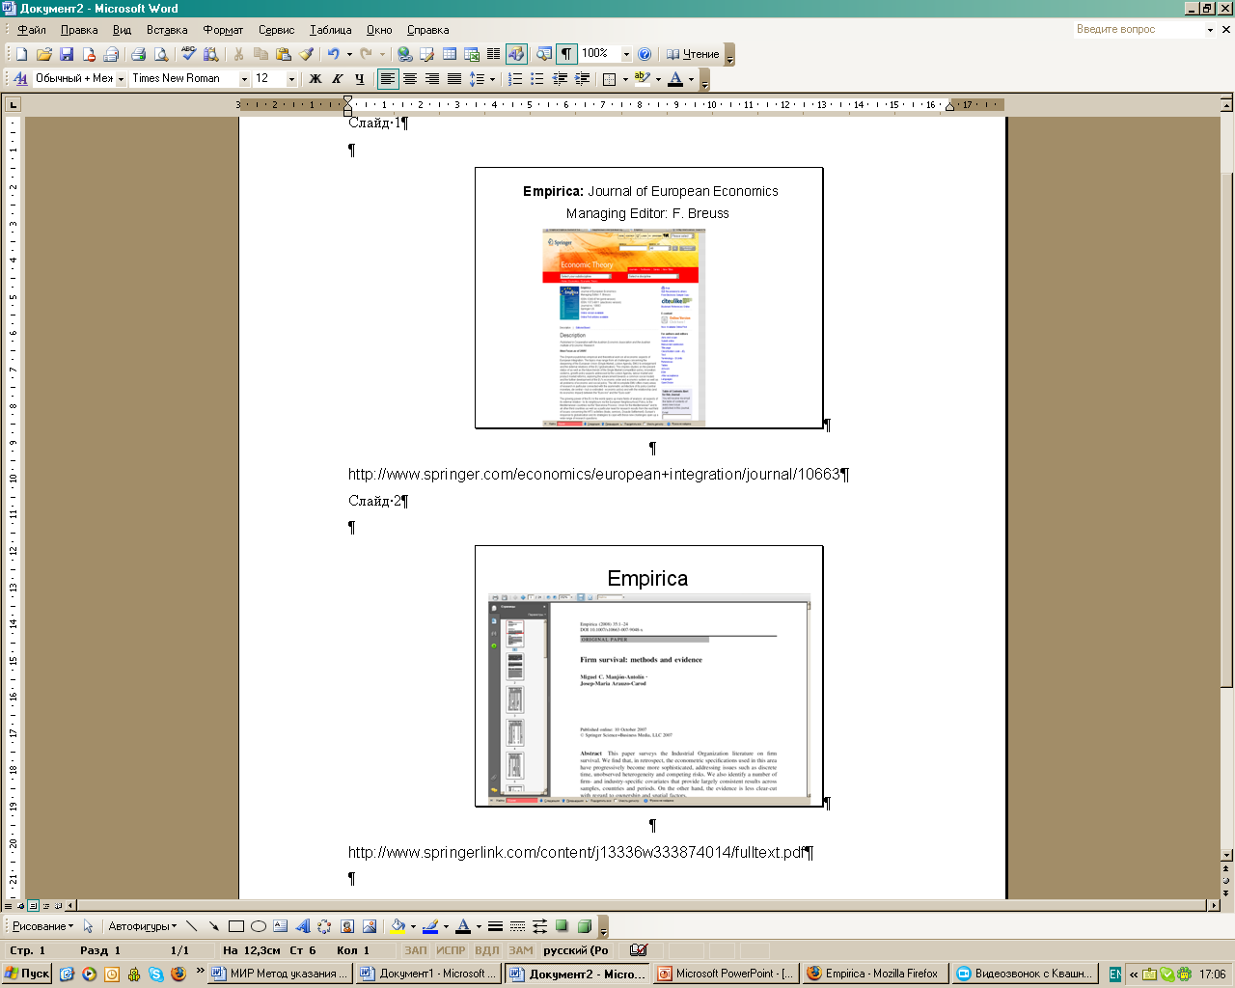Open the Windows Пуск start button
Viewport: 1235px width, 988px height.
(x=27, y=974)
